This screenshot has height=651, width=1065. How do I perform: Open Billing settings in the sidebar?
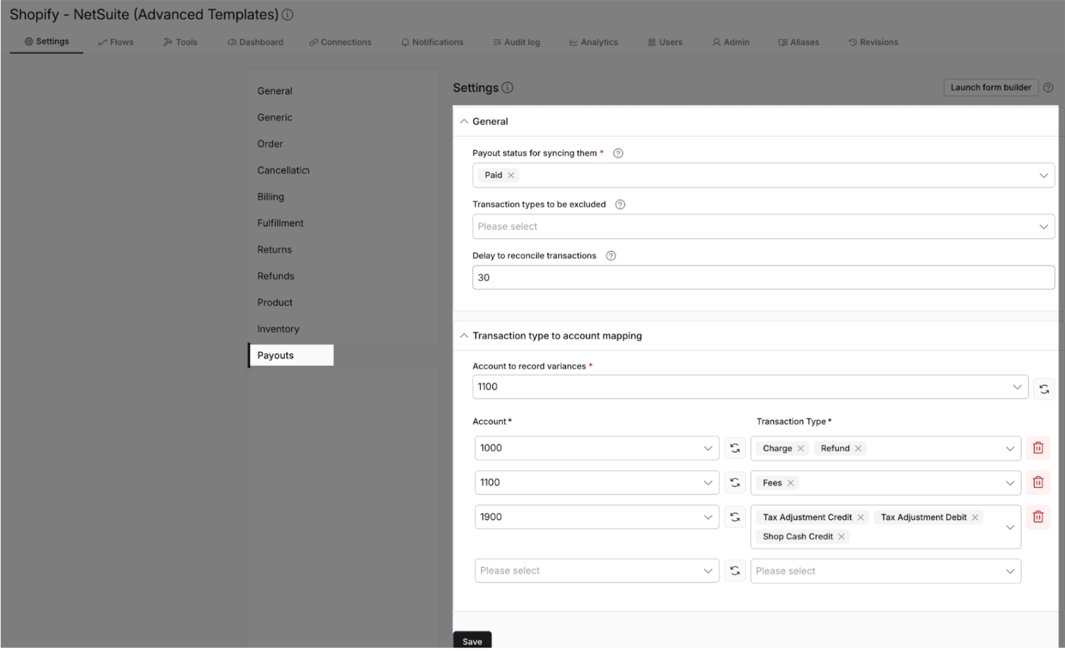tap(270, 197)
